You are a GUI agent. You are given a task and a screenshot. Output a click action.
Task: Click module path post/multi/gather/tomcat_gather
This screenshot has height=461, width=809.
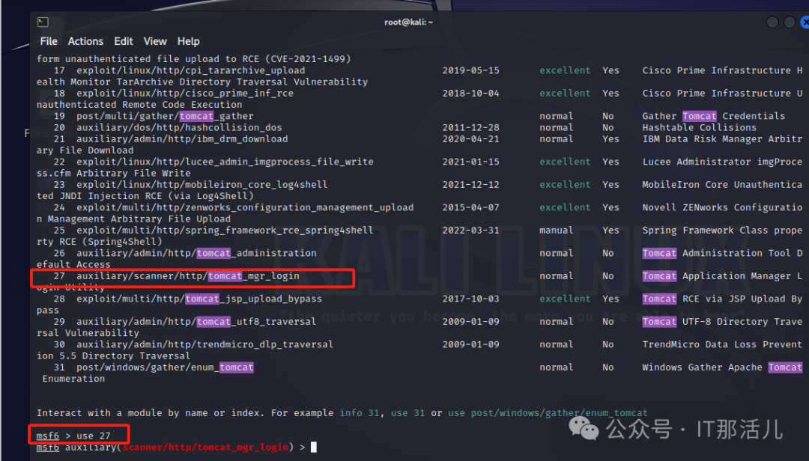click(x=165, y=116)
